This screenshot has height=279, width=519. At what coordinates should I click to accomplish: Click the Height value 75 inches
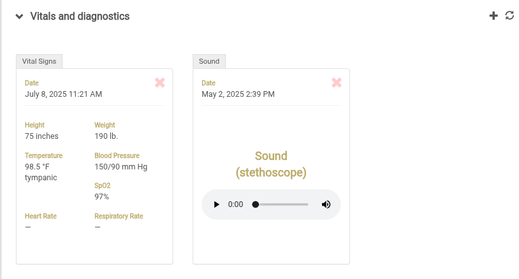coord(41,136)
